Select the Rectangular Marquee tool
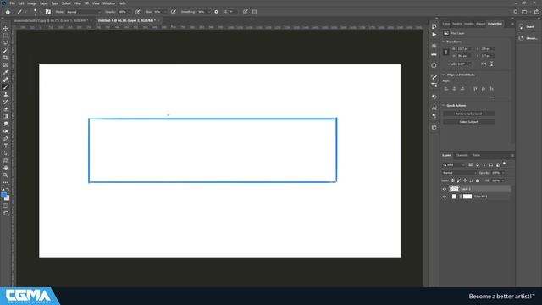The height and width of the screenshot is (305, 542). (x=6, y=36)
